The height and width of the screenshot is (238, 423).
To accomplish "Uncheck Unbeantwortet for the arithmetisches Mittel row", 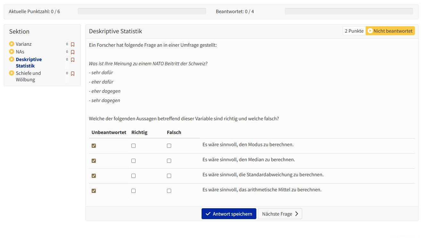I will (x=94, y=191).
